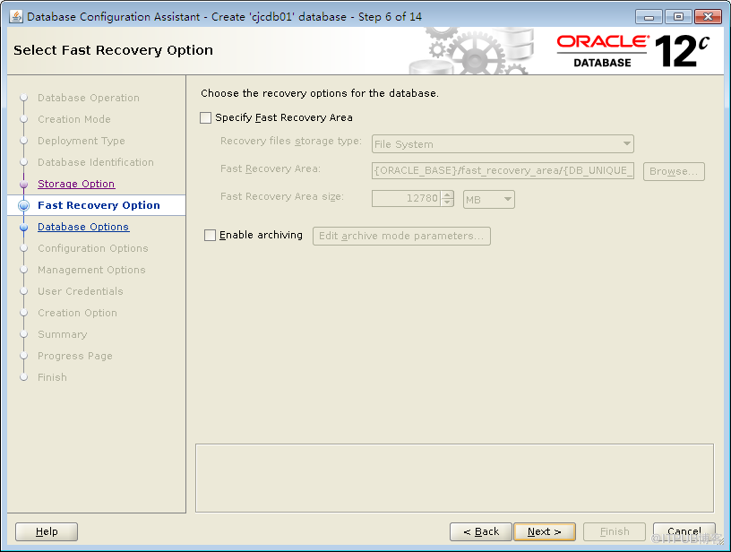
Task: Click the Creation Option step label
Action: point(77,313)
